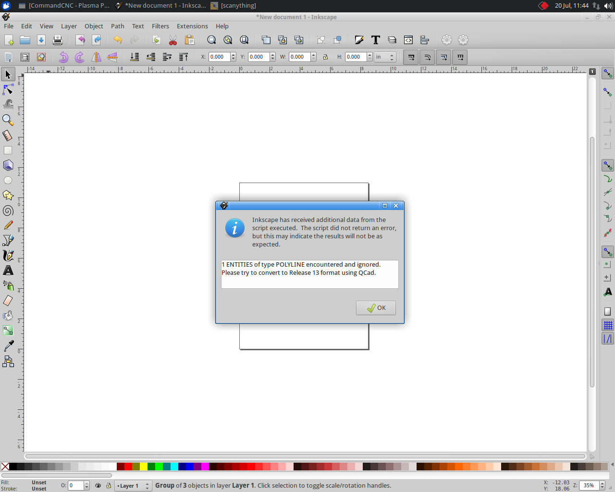Click the Print document icon
Image resolution: width=615 pixels, height=492 pixels.
coord(58,40)
